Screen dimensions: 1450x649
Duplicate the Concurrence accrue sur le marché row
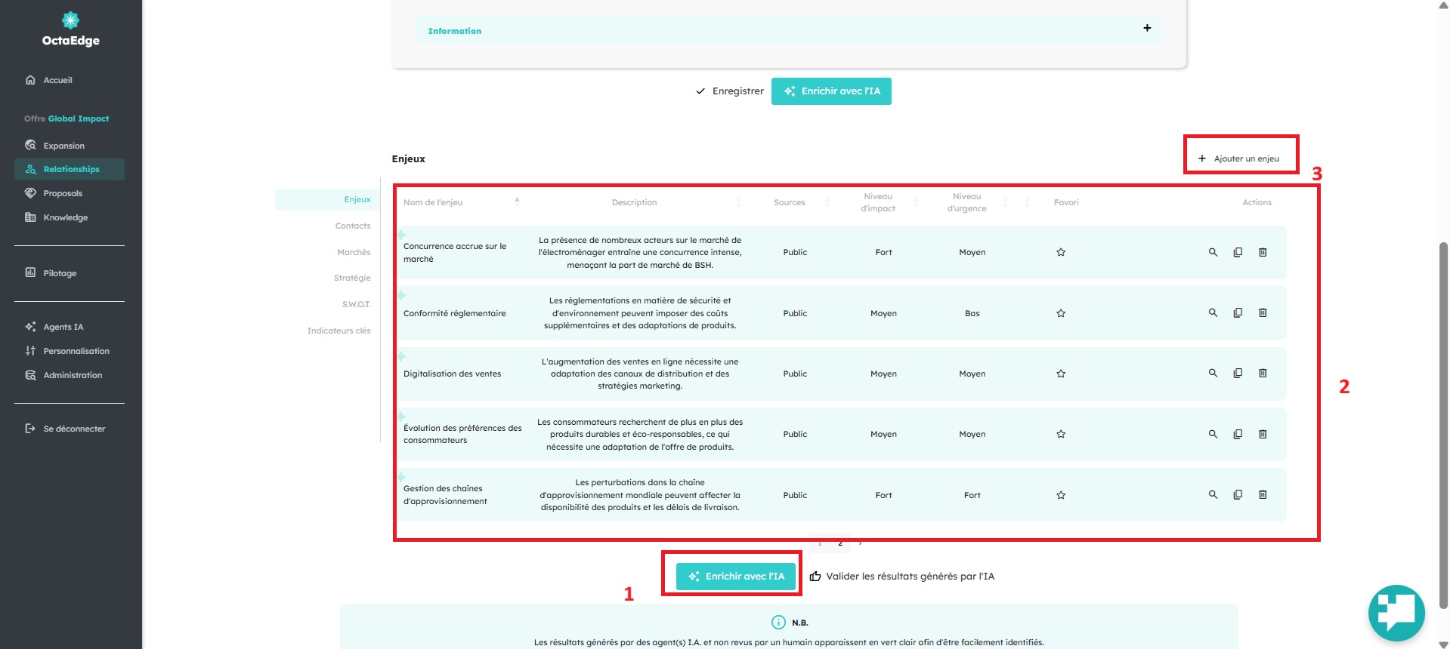click(1238, 252)
